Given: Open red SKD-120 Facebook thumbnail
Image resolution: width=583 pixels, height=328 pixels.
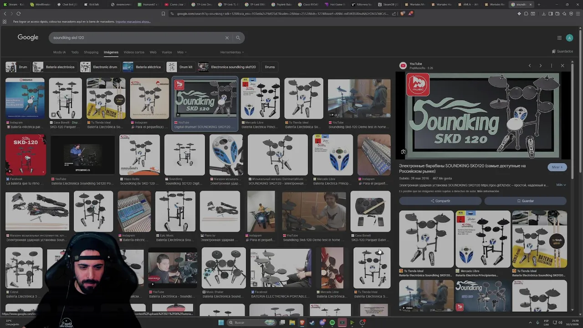Looking at the screenshot, I should click(x=26, y=155).
